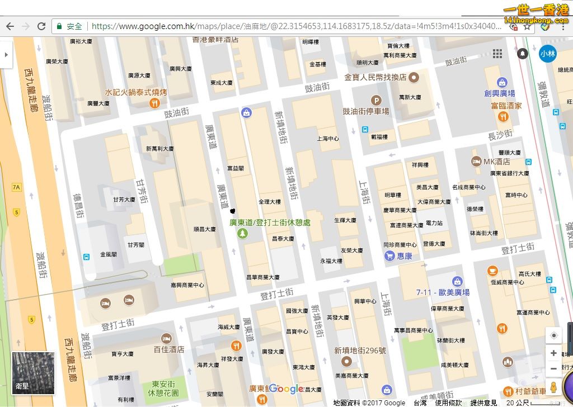Zoom out with the minus button
The image size is (573, 407).
pyautogui.click(x=554, y=368)
